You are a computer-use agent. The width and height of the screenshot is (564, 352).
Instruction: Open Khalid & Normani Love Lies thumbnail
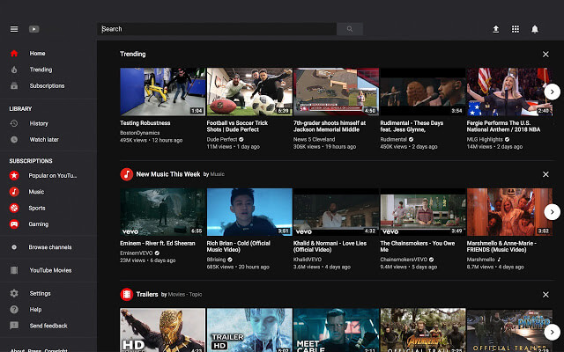click(x=336, y=212)
